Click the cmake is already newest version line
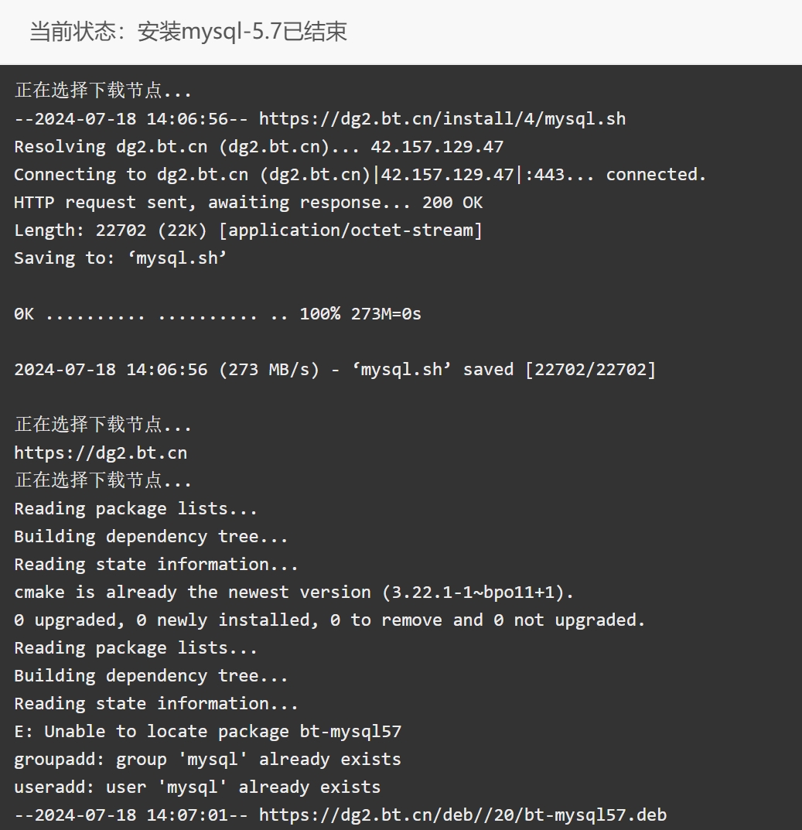802x830 pixels. pos(294,592)
